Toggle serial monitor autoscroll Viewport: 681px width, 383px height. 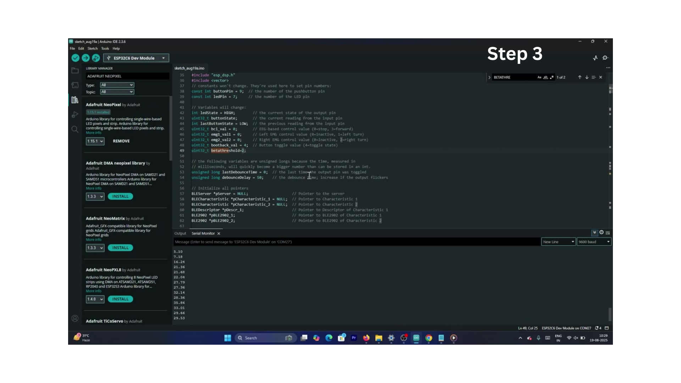(x=594, y=233)
